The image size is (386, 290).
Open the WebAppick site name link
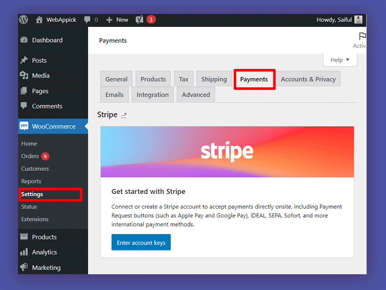[61, 20]
